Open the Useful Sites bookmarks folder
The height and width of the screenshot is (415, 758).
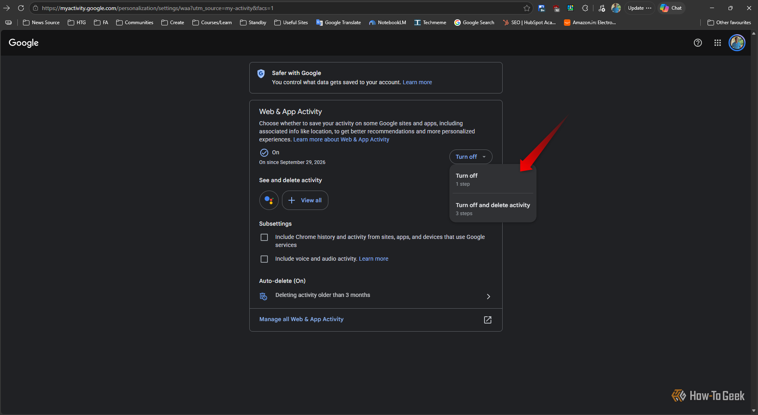pyautogui.click(x=291, y=23)
